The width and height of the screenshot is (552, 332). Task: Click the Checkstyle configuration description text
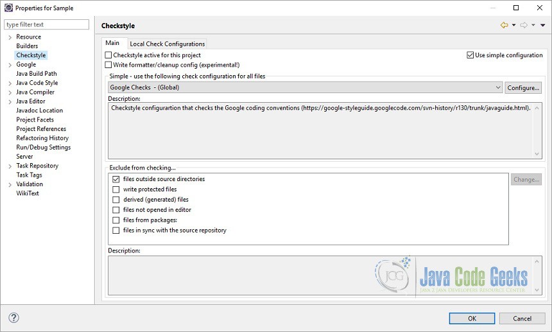coord(321,108)
